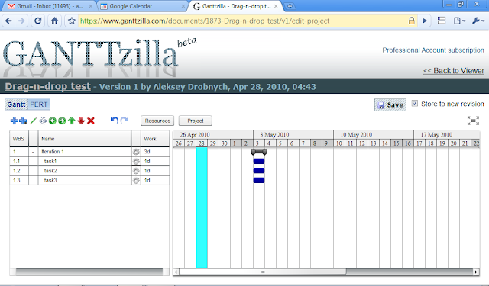Open a new browser tab
The image size is (489, 286).
[290, 6]
